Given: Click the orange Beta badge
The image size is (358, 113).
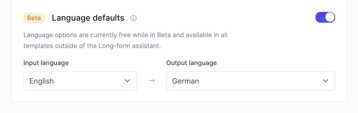Looking at the screenshot, I should pyautogui.click(x=34, y=18).
